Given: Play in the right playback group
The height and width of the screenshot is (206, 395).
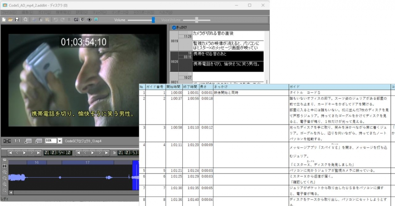Looking at the screenshot, I should point(92,153).
